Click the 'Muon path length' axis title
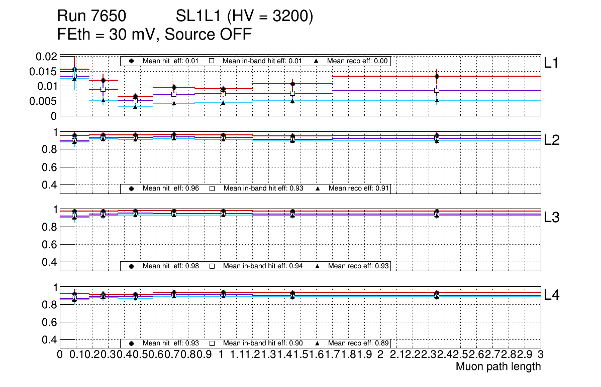The height and width of the screenshot is (387, 601). pyautogui.click(x=498, y=366)
